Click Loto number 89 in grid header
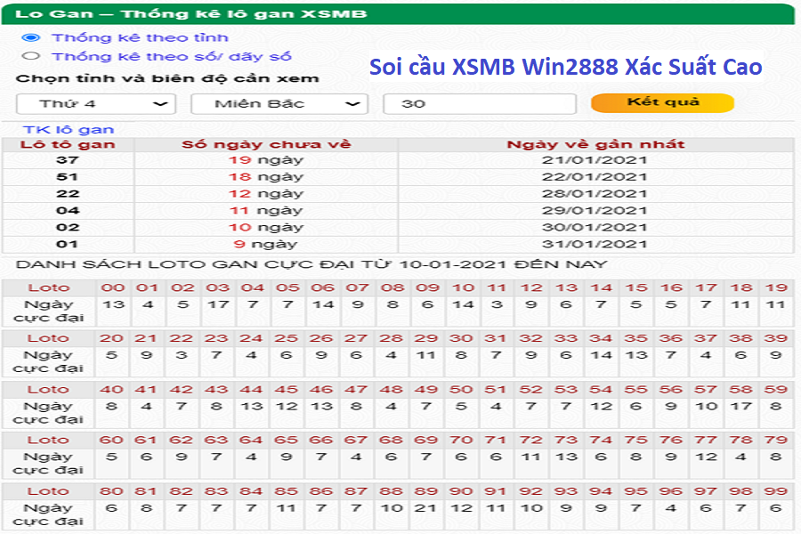Viewport: 801px width, 534px height. pos(426,491)
